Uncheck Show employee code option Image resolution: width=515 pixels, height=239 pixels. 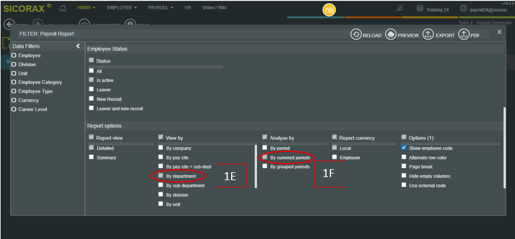tap(403, 148)
